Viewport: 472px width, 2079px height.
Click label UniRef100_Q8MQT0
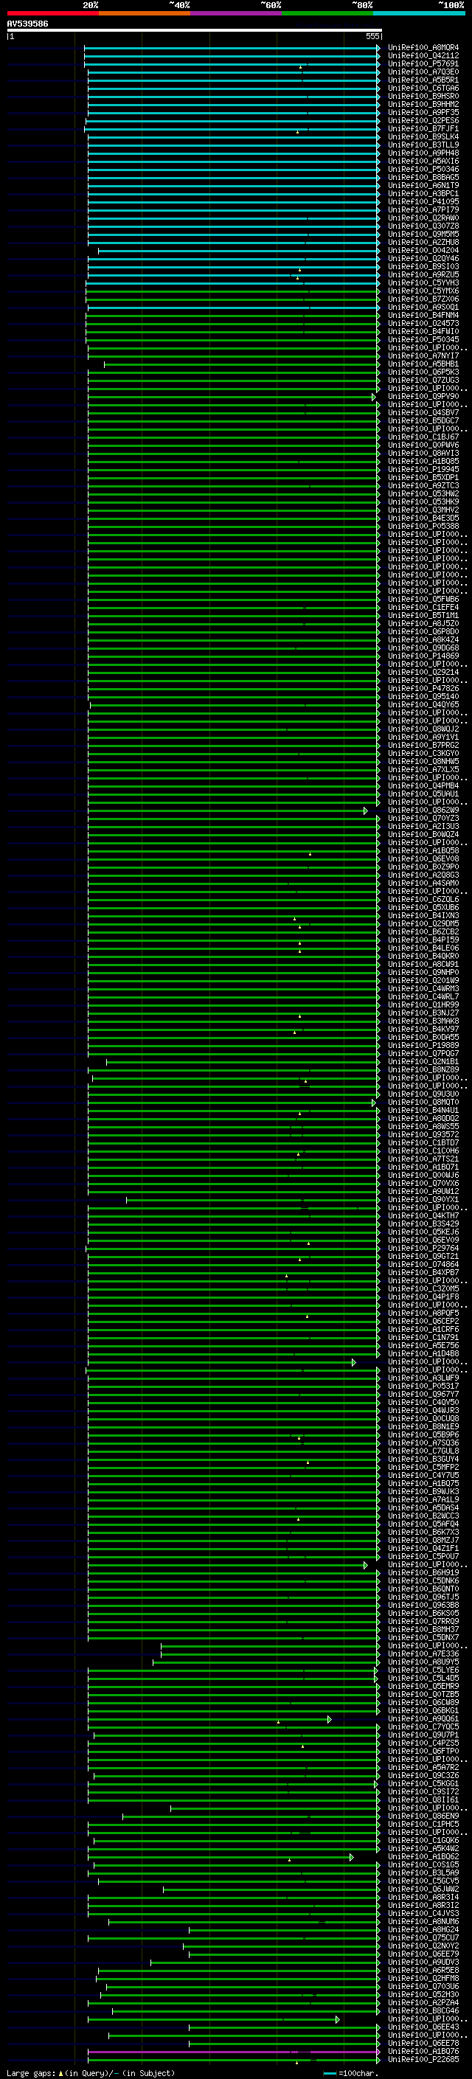423,1102
